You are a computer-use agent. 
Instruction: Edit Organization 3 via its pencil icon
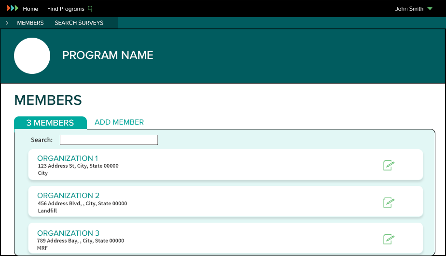tap(389, 239)
